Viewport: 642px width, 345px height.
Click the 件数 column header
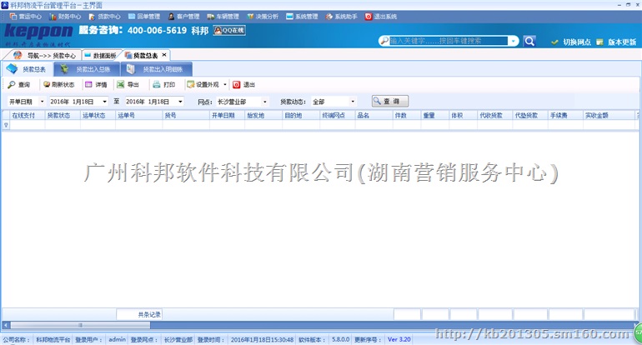pyautogui.click(x=407, y=115)
